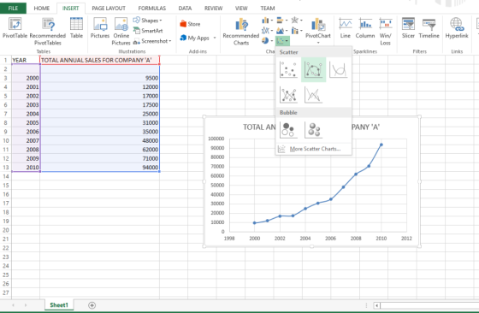Expand the Screenshot dropdown
The image size is (479, 313).
click(152, 41)
